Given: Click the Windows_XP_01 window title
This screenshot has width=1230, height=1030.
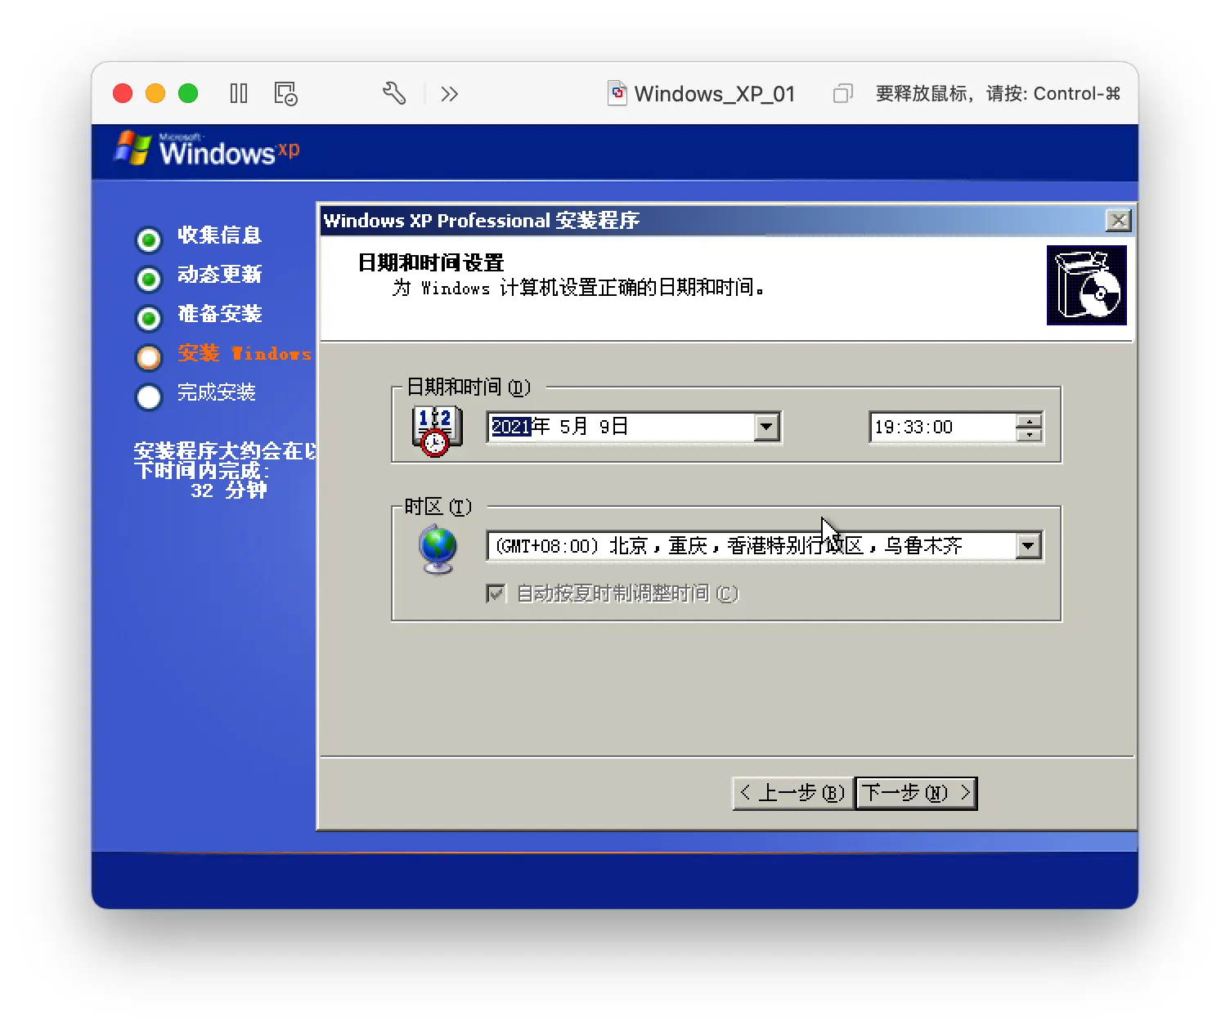Looking at the screenshot, I should click(715, 94).
